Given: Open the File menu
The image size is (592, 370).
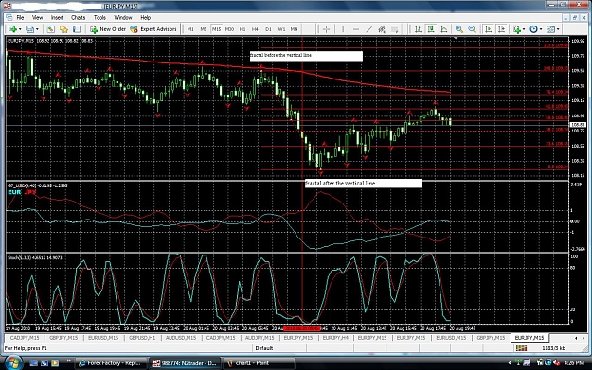Looking at the screenshot, I should tap(20, 17).
